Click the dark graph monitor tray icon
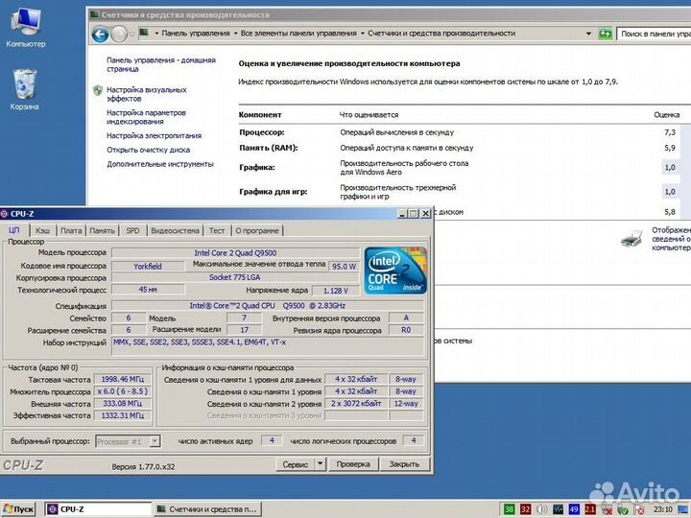The image size is (691, 518). click(558, 509)
